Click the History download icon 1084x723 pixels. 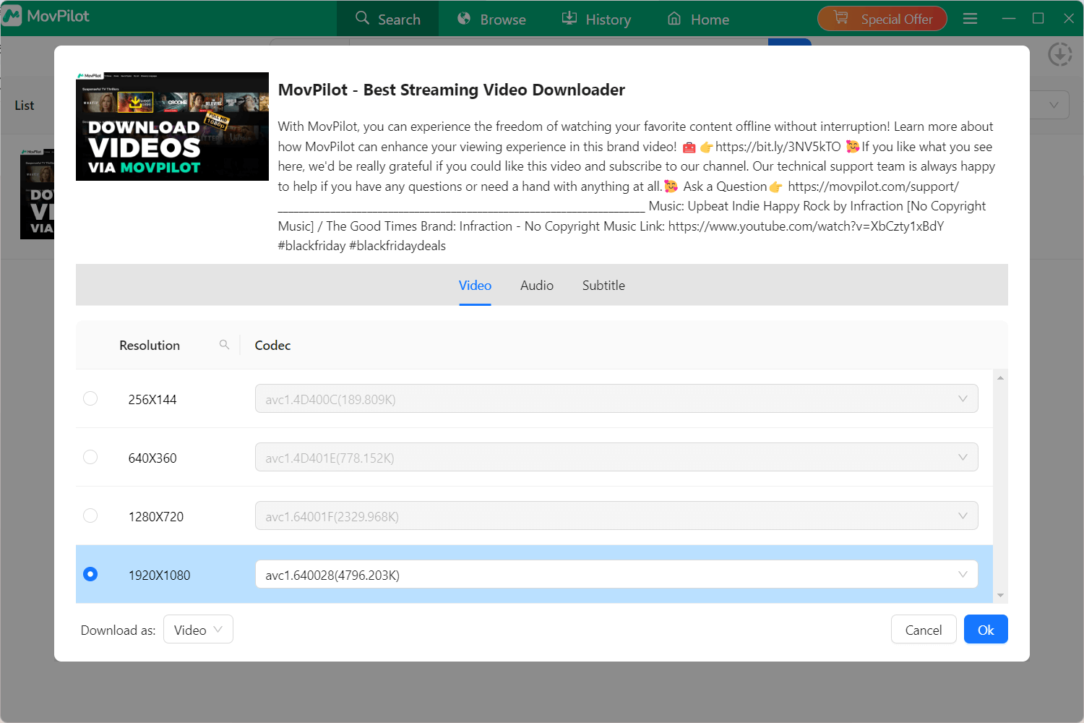(569, 19)
